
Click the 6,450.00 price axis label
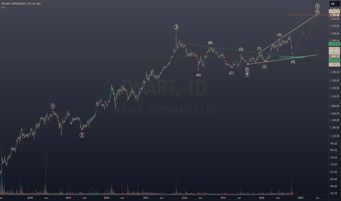334,26
